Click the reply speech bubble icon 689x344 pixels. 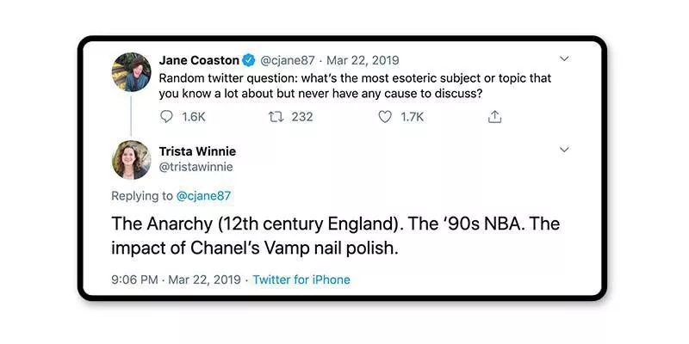167,117
